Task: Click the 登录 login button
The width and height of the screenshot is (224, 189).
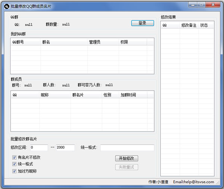Action: point(142,23)
